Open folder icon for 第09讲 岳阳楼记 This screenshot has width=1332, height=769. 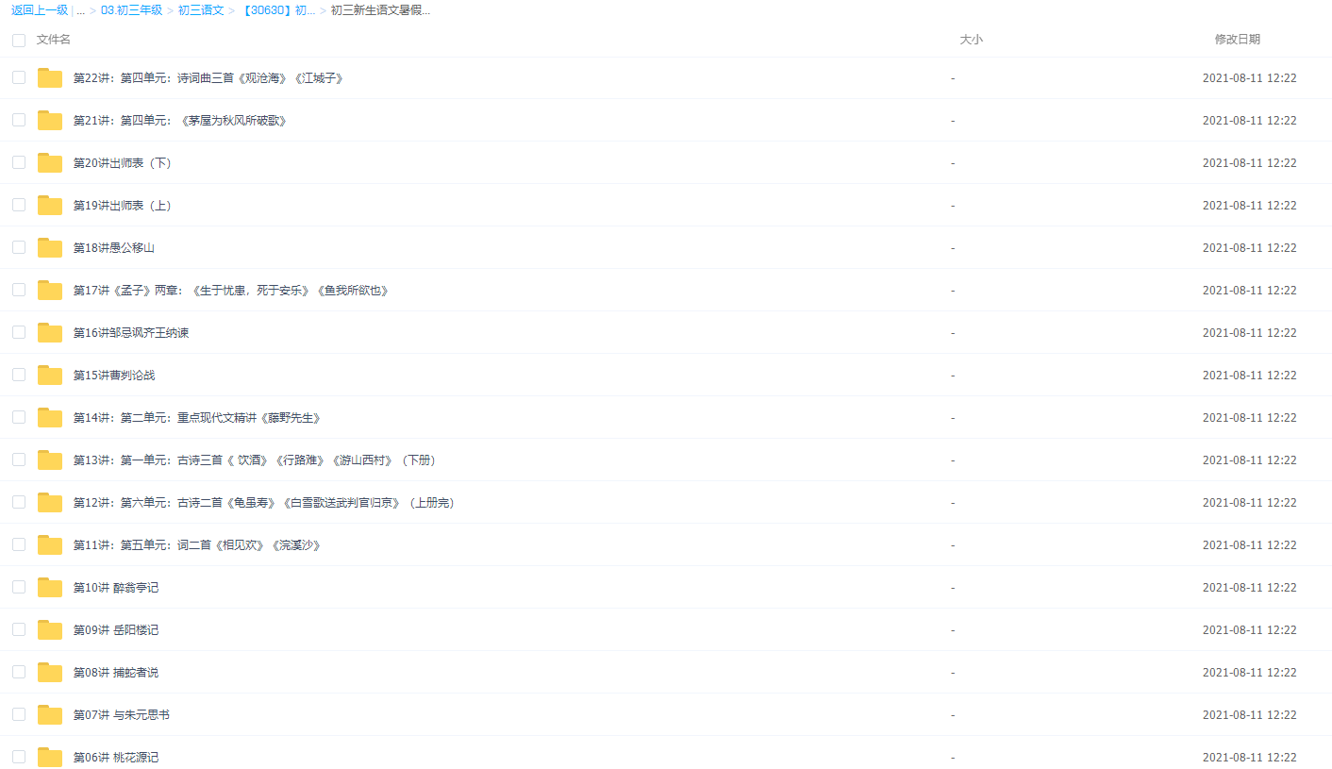[x=50, y=630]
